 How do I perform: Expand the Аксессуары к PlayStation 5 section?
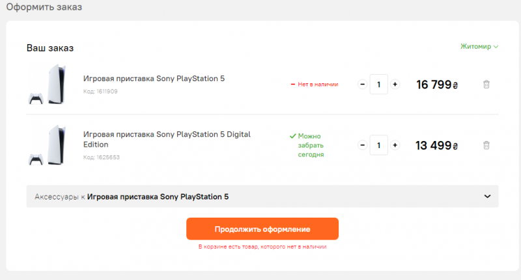(x=262, y=196)
